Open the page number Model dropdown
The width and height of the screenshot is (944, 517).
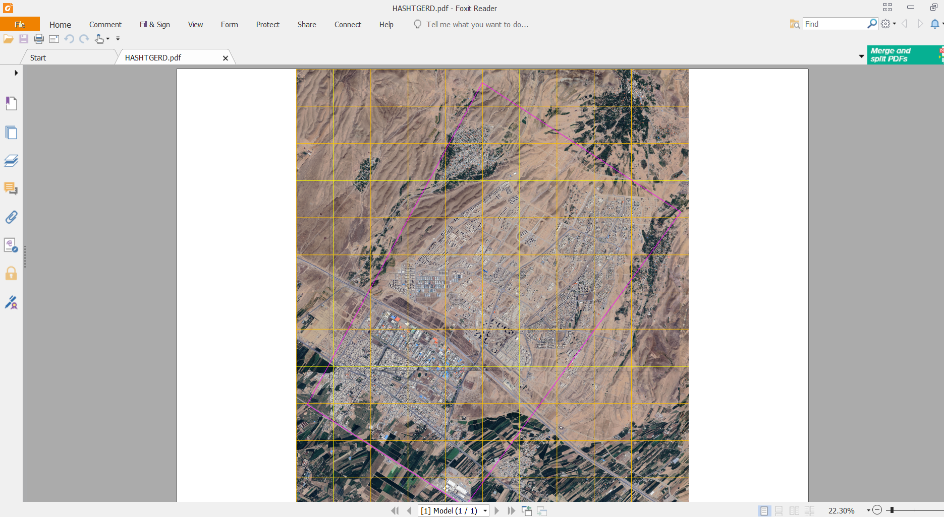pos(485,510)
